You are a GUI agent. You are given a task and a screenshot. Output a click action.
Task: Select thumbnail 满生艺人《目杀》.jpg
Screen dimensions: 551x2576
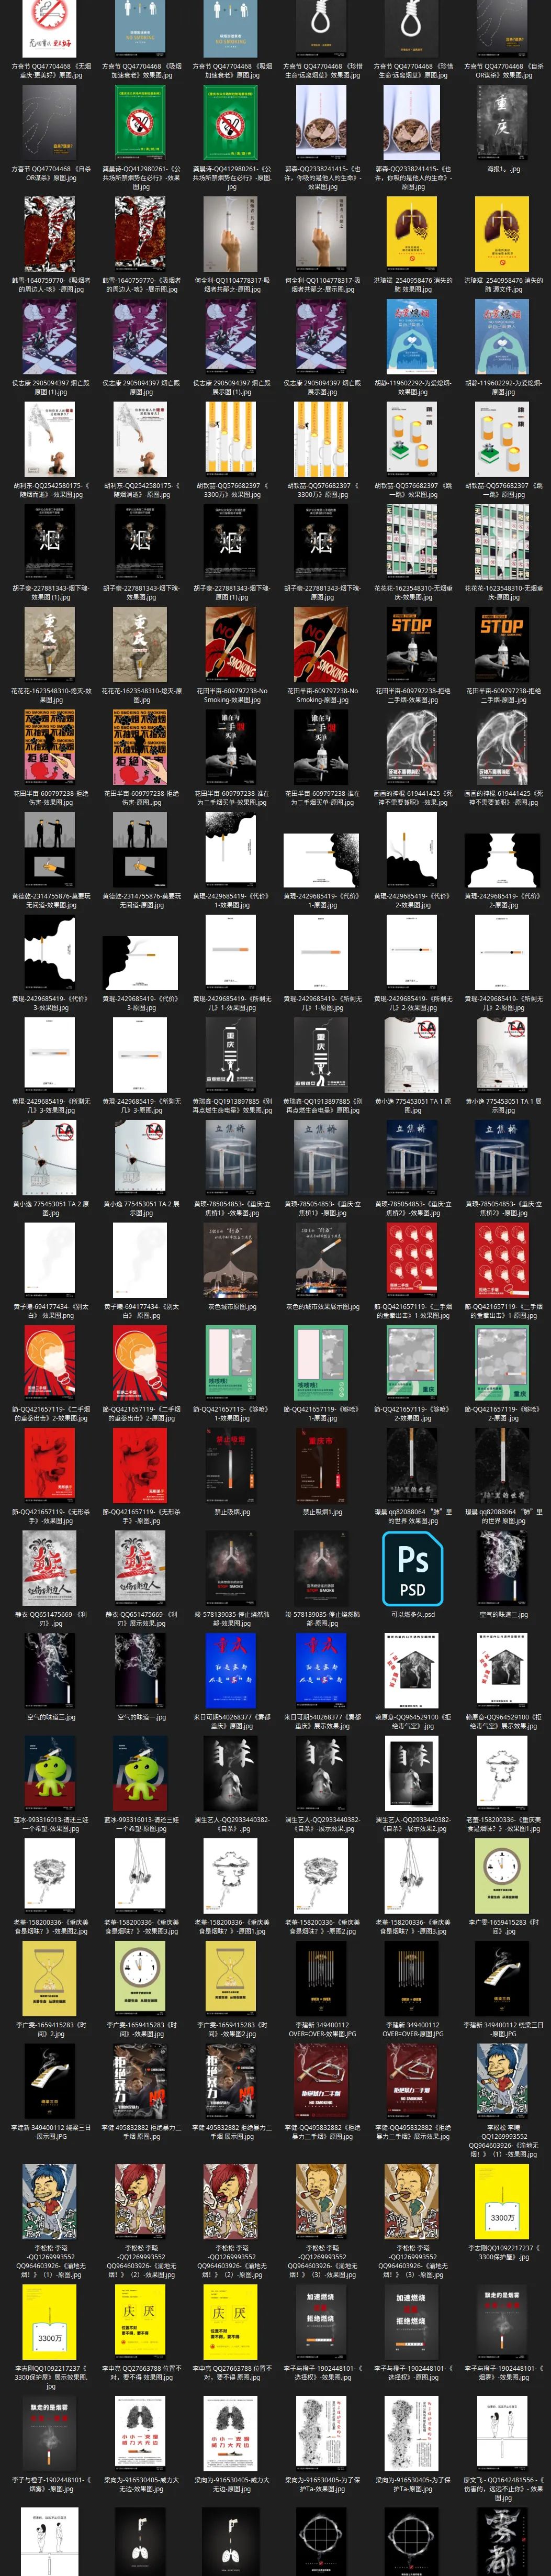(231, 1774)
